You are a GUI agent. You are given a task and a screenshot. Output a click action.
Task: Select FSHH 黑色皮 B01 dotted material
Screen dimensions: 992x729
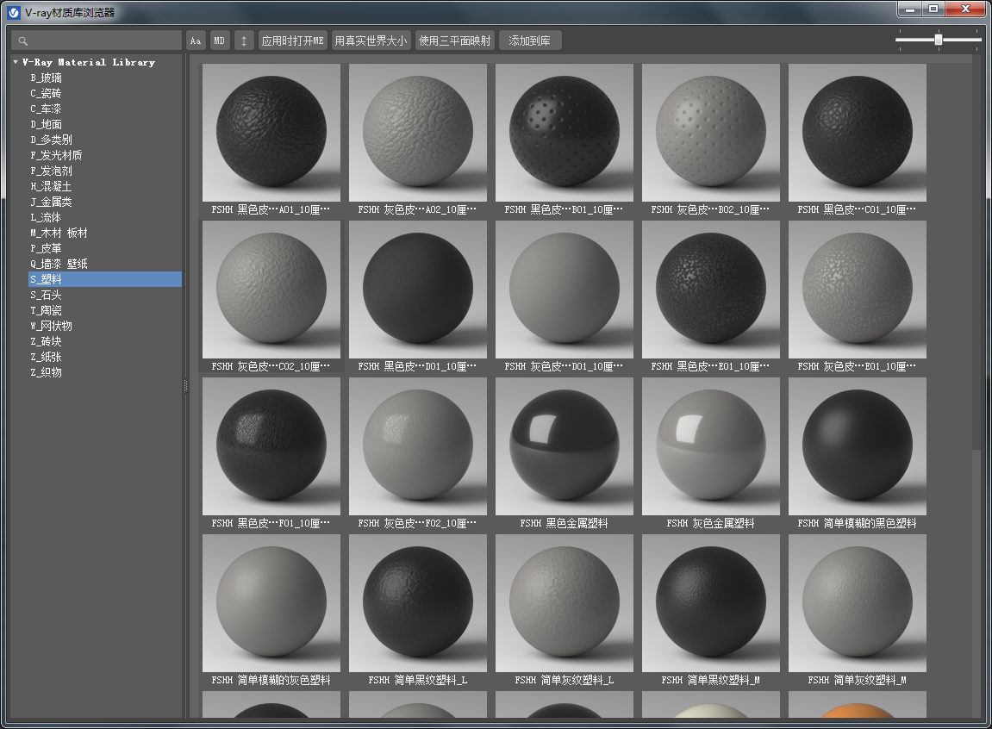click(565, 132)
